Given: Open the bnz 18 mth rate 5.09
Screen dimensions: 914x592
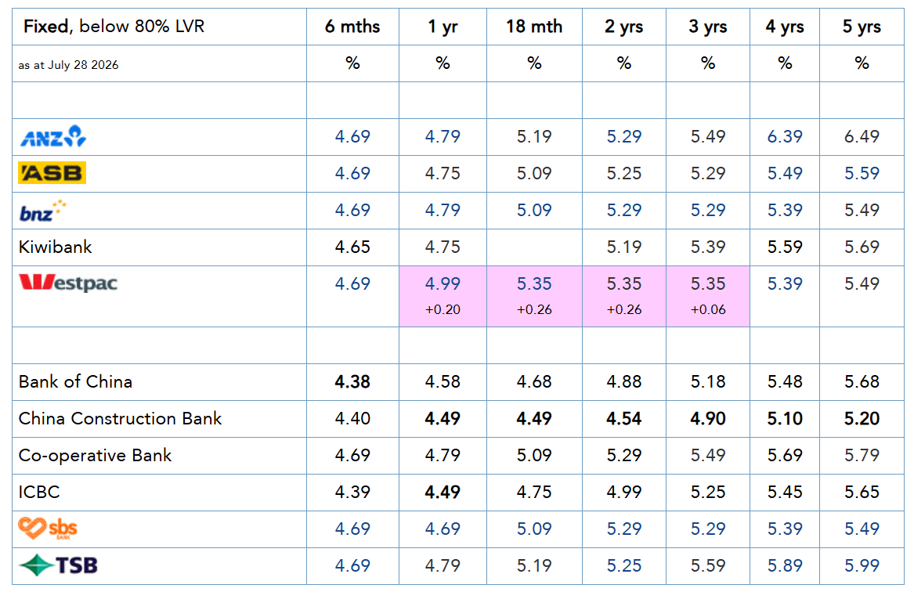Looking at the screenshot, I should point(534,210).
